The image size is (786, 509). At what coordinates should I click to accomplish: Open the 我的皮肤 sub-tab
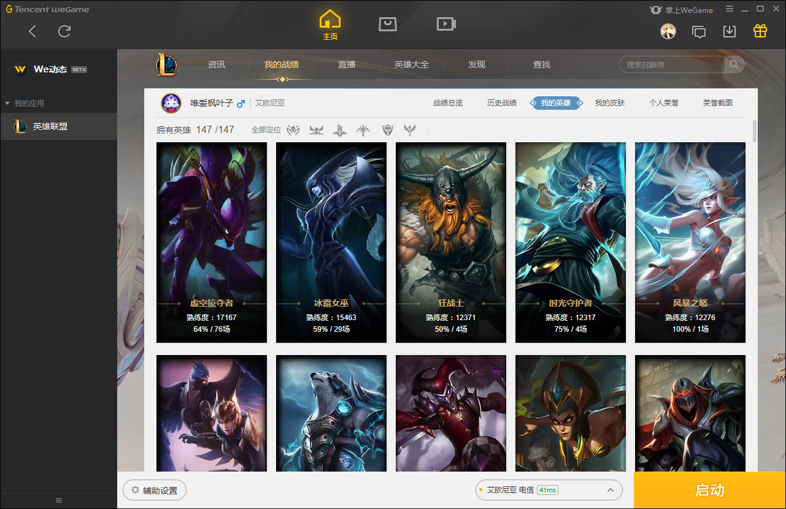pos(610,103)
